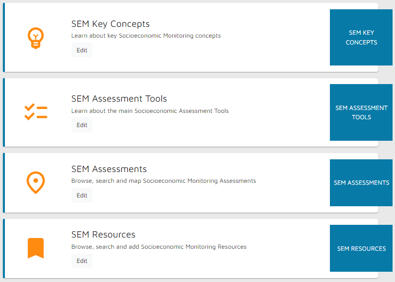The width and height of the screenshot is (395, 282).
Task: Click the SEM Assessments heading
Action: pyautogui.click(x=109, y=169)
